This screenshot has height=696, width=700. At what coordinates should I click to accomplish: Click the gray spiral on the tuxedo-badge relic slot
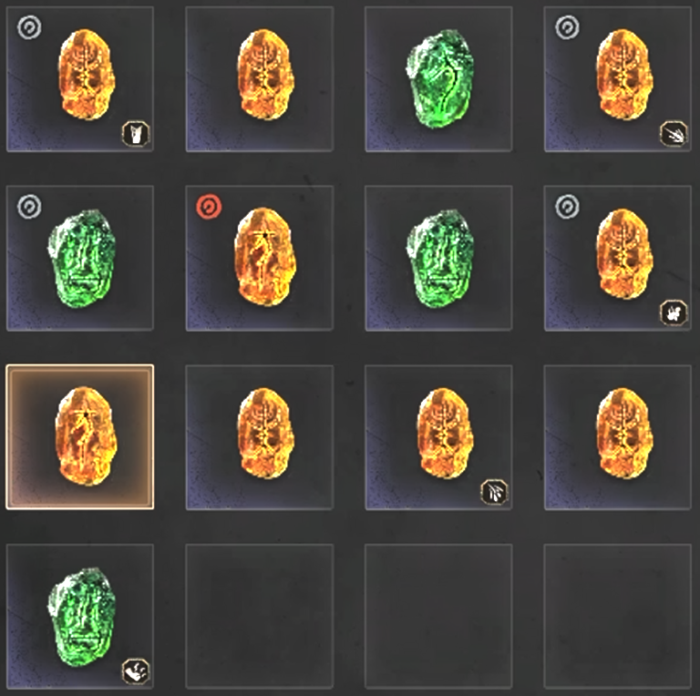[x=29, y=27]
